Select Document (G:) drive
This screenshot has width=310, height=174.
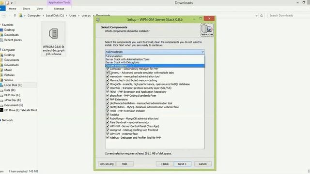click(14, 105)
